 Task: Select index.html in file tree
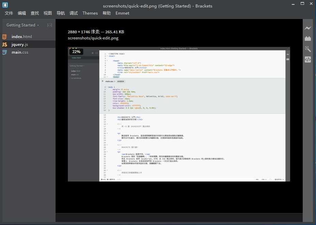pyautogui.click(x=28, y=37)
